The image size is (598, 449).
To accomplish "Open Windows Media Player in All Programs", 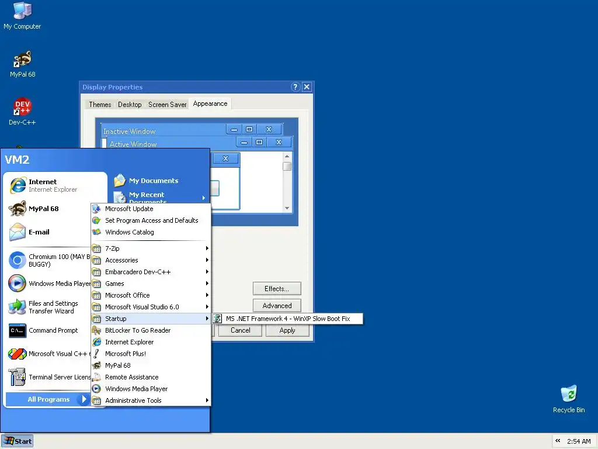I will tap(151, 389).
